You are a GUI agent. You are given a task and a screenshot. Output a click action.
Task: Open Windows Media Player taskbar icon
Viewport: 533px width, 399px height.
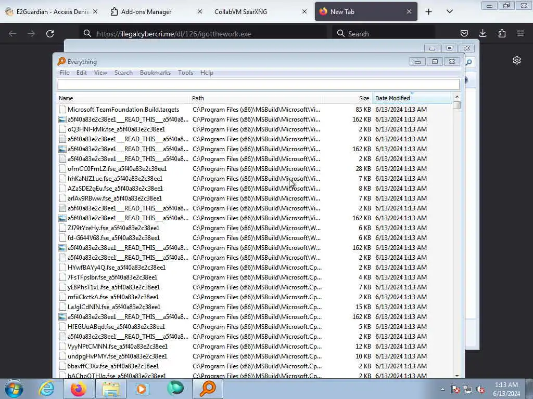142,389
